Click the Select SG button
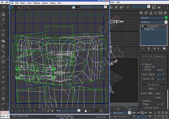This screenshot has height=119, width=169. click(x=148, y=79)
